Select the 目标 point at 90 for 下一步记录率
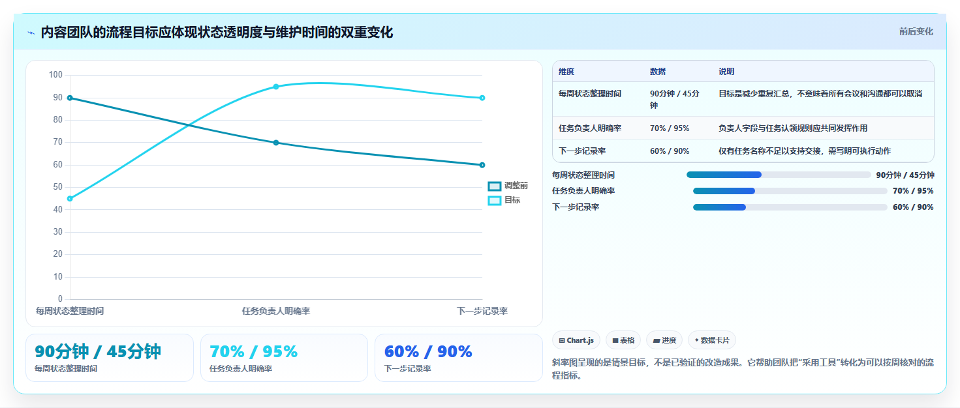The width and height of the screenshot is (960, 408). tap(482, 98)
